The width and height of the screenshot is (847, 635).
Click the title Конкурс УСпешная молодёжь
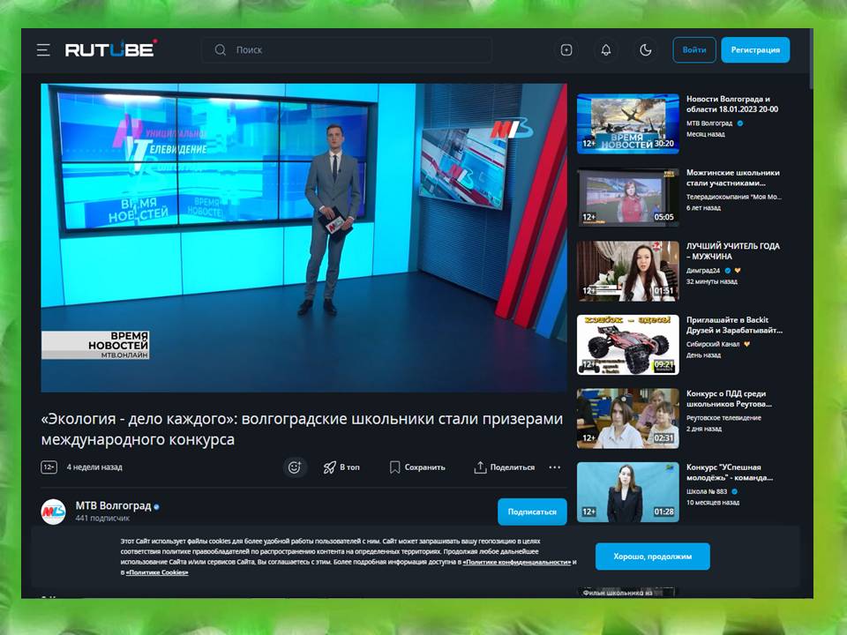point(730,473)
